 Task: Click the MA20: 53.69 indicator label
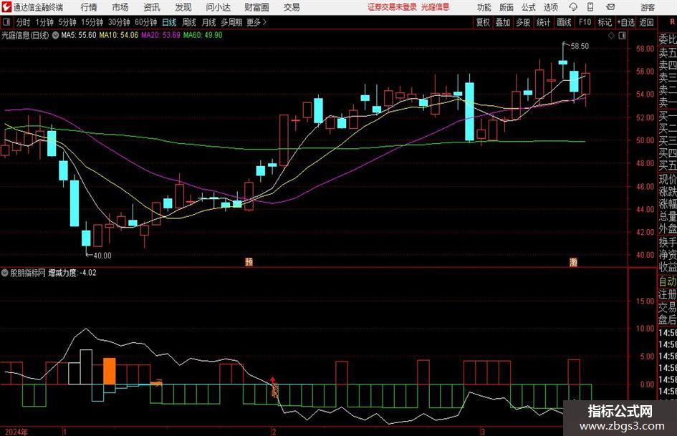[x=160, y=35]
